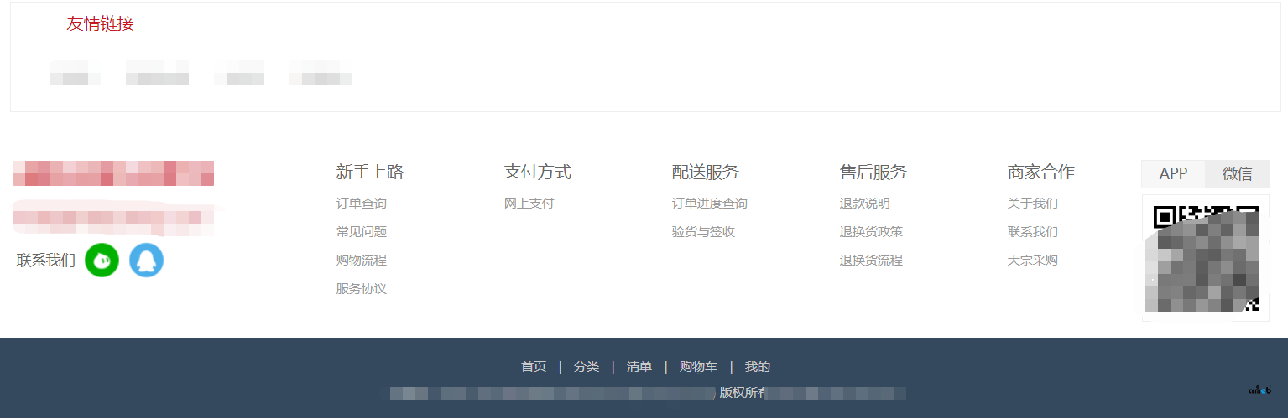The width and height of the screenshot is (1288, 418).
Task: Switch to the APP tab
Action: point(1173,173)
